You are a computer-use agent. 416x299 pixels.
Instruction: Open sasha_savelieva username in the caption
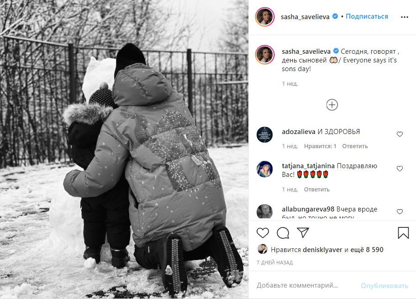click(x=306, y=52)
